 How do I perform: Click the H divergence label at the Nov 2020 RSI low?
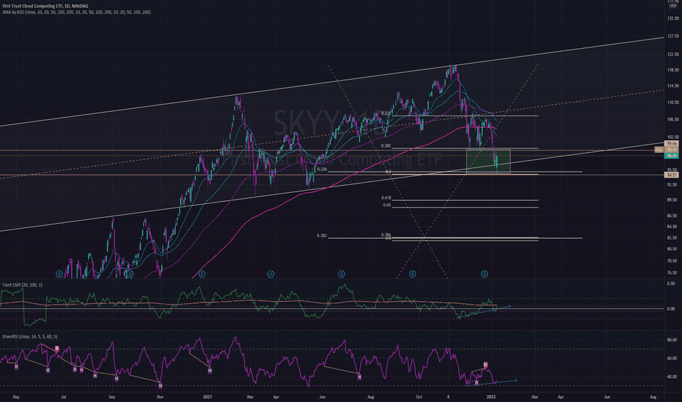point(160,386)
